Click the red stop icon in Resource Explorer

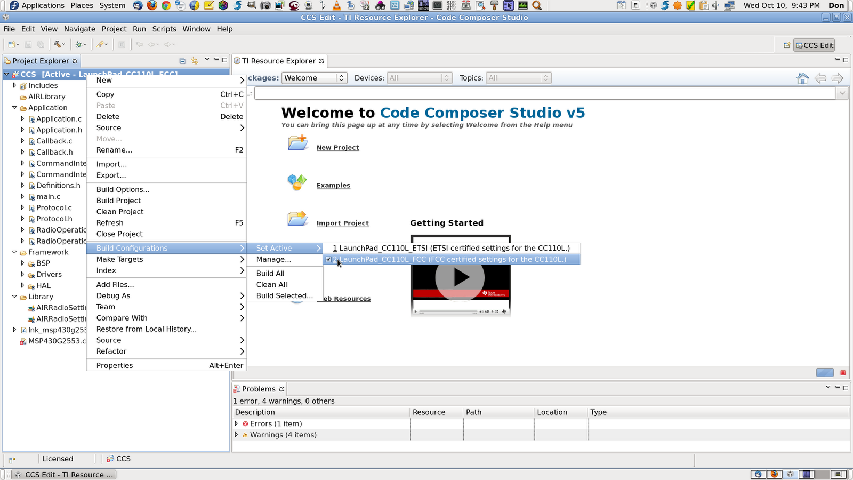[843, 373]
